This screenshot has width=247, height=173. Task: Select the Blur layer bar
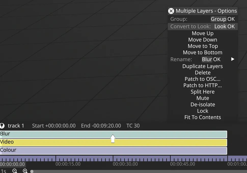pos(113,134)
